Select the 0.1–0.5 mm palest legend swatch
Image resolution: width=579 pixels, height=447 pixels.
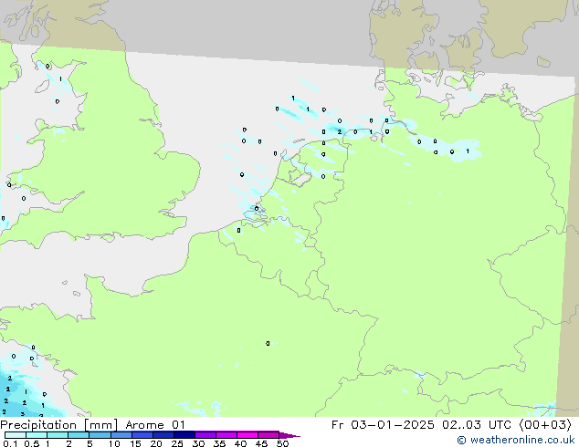point(16,435)
